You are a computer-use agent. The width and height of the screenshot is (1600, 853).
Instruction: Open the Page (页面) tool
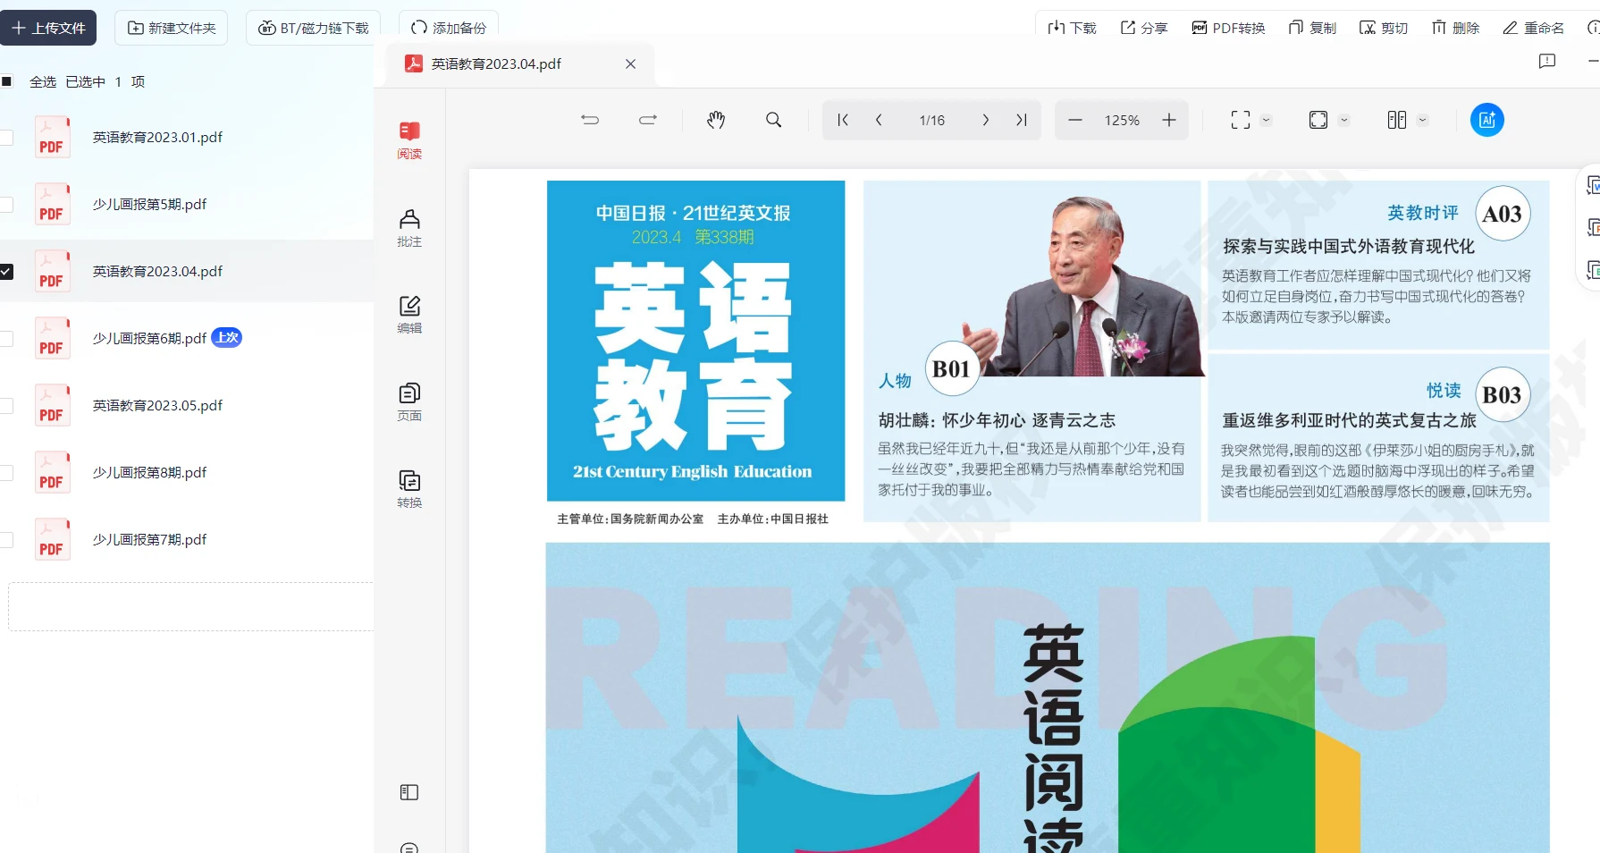[x=409, y=402]
